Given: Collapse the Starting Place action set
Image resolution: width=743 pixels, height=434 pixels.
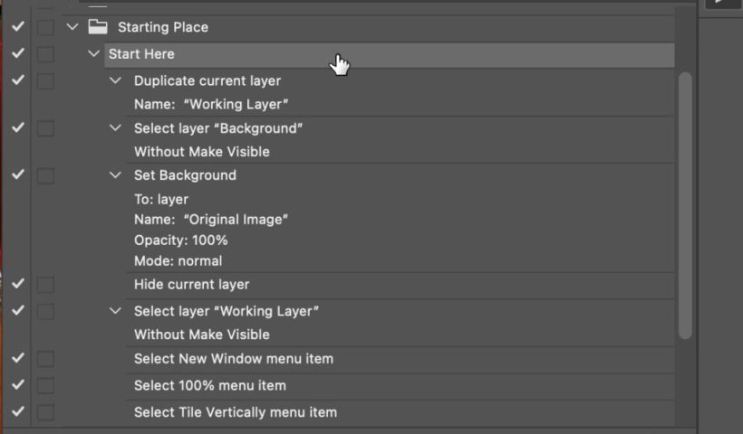Looking at the screenshot, I should [72, 27].
